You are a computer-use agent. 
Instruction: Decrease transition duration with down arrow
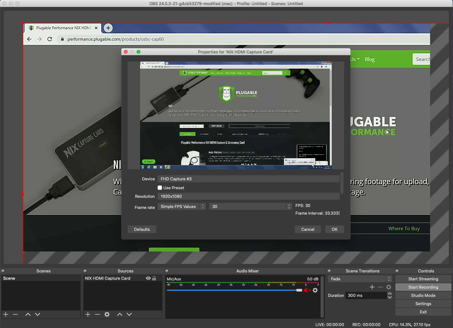pos(390,297)
